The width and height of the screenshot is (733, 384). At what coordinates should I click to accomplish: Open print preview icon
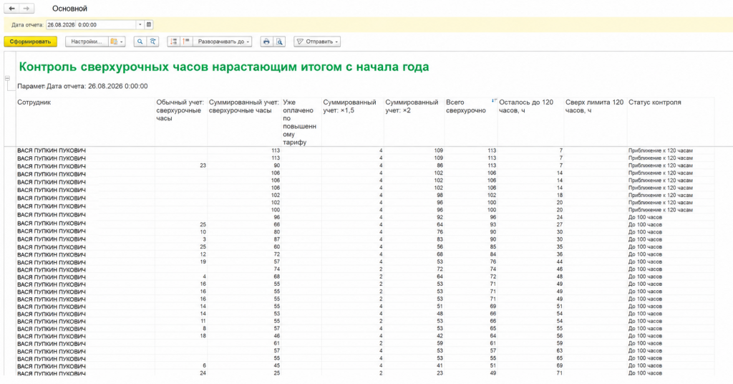[279, 42]
